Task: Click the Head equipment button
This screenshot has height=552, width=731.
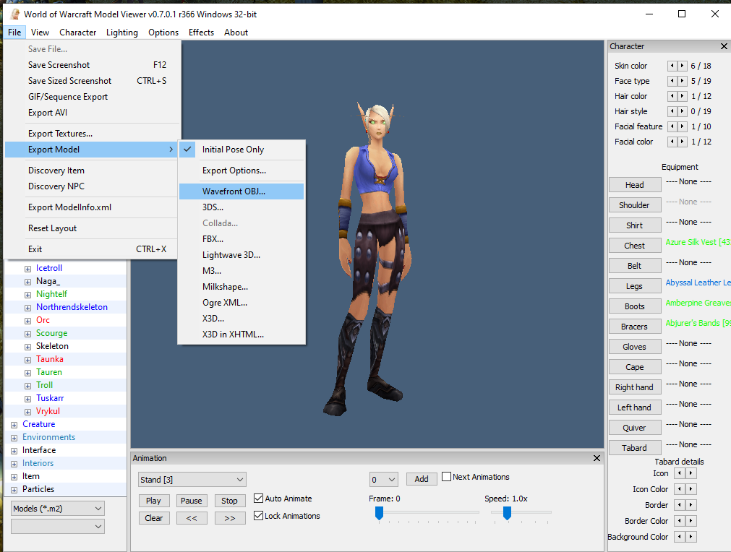Action: point(635,185)
